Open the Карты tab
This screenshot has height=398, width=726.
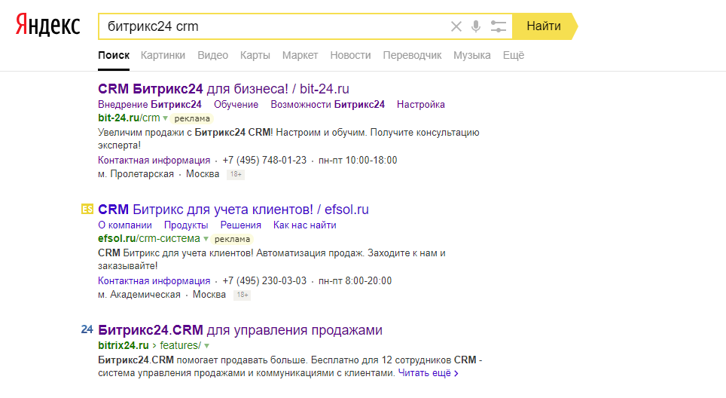(255, 55)
